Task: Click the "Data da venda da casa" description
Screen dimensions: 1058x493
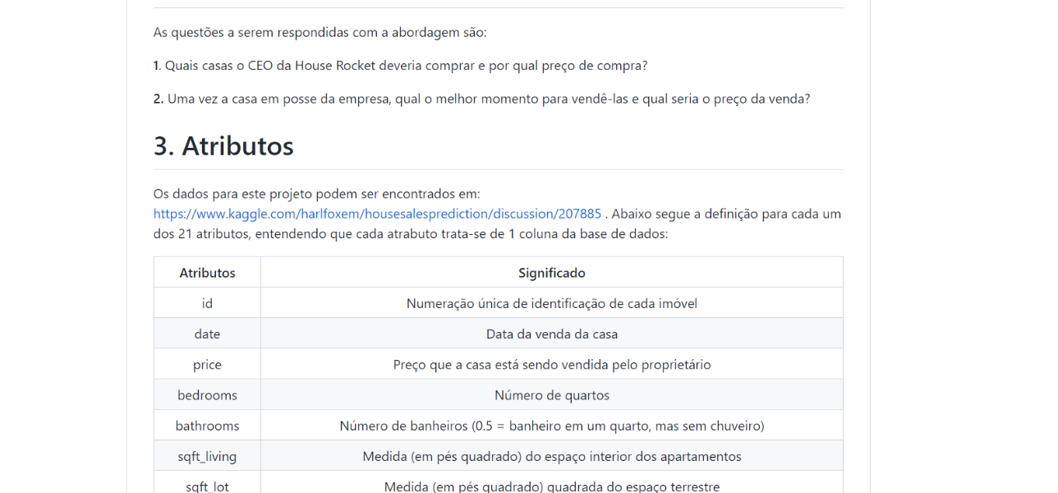Action: (x=552, y=334)
